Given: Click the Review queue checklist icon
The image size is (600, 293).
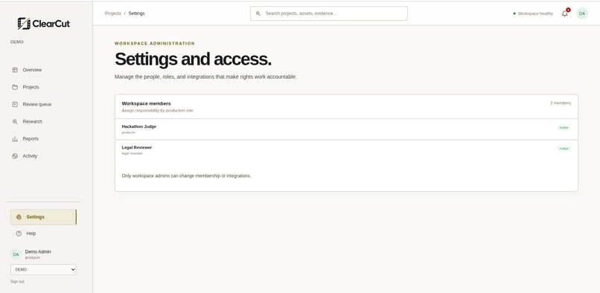Looking at the screenshot, I should pyautogui.click(x=15, y=104).
